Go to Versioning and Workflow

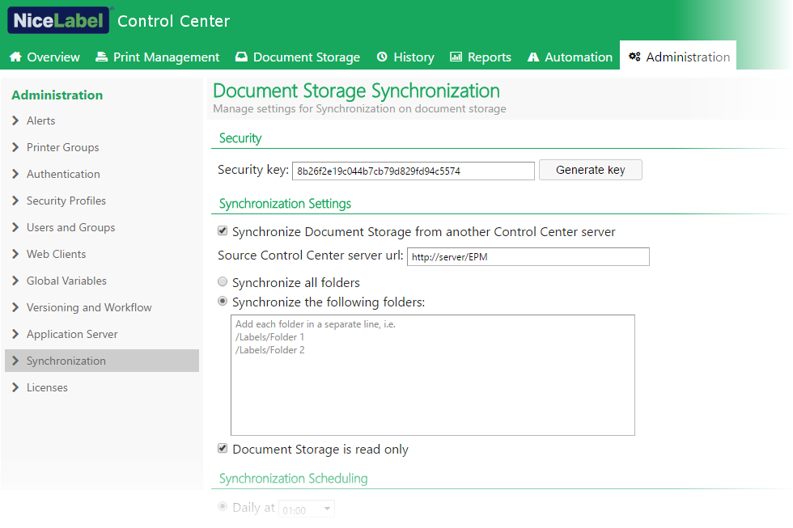coord(89,308)
